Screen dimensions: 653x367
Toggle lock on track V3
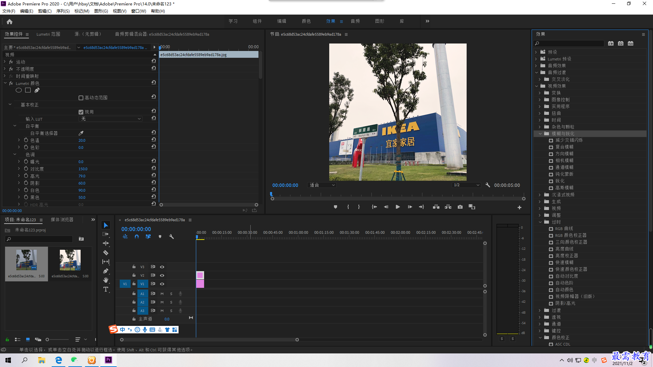(x=134, y=267)
